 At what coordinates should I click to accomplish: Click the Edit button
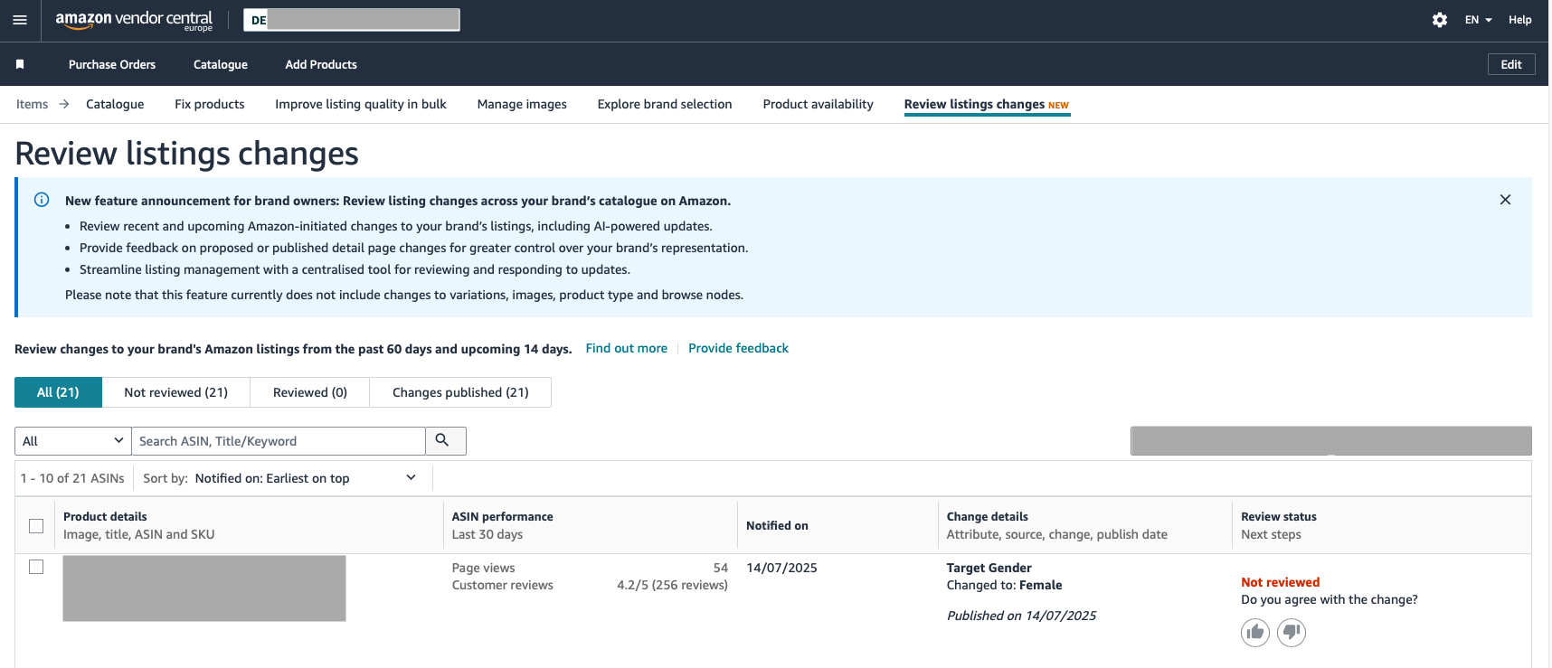click(1510, 64)
